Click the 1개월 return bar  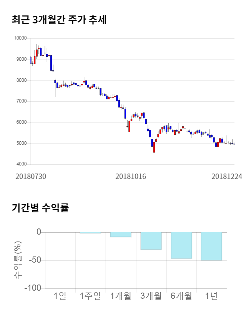click(x=121, y=235)
